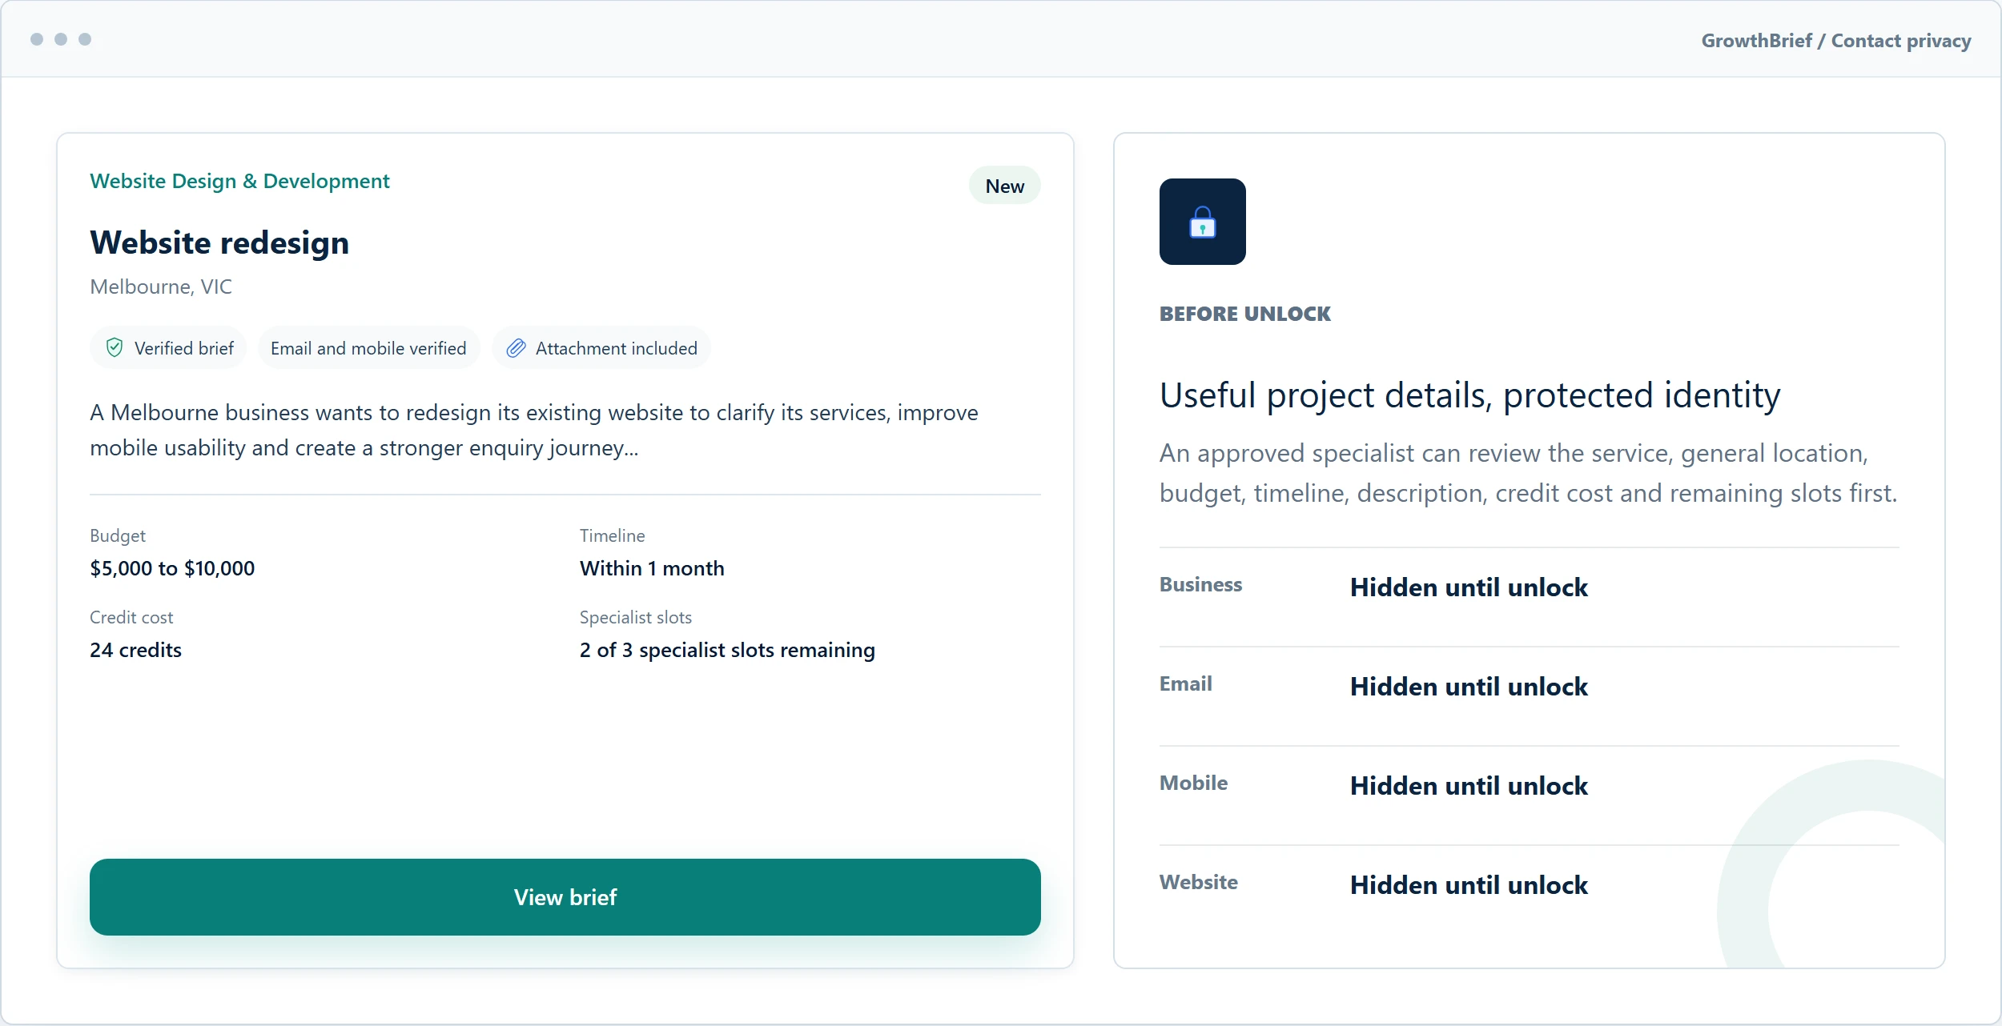Click the Verified brief chip label

click(x=184, y=348)
